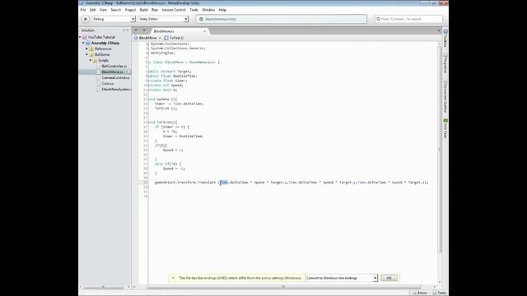Navigate to the previous document tab arrow
The image size is (527, 296).
point(136,30)
